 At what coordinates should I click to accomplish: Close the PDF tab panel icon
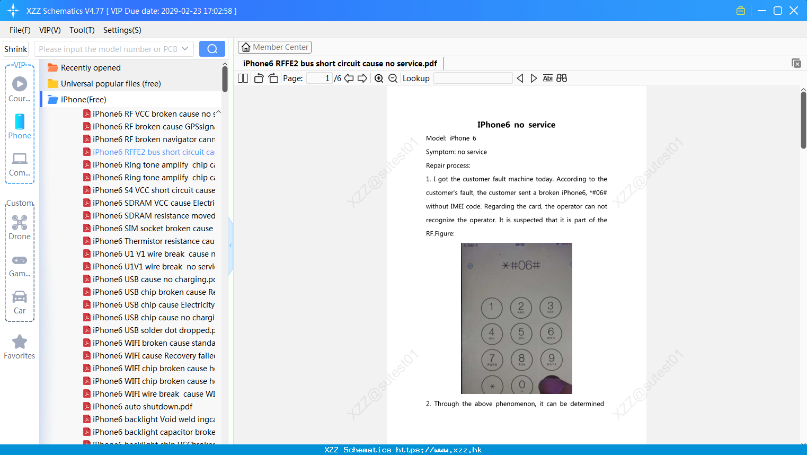[796, 63]
